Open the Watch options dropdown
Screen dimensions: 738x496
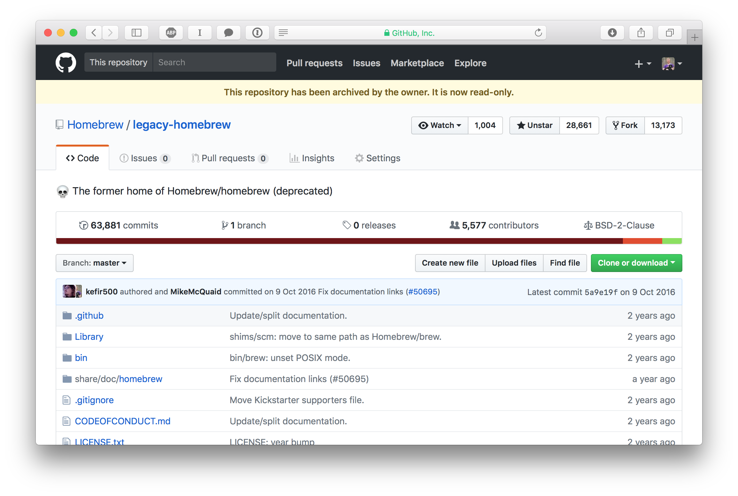tap(440, 125)
